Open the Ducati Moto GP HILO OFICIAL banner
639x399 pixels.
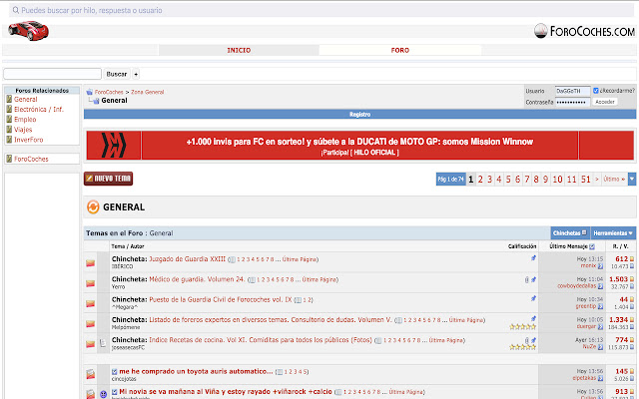359,145
